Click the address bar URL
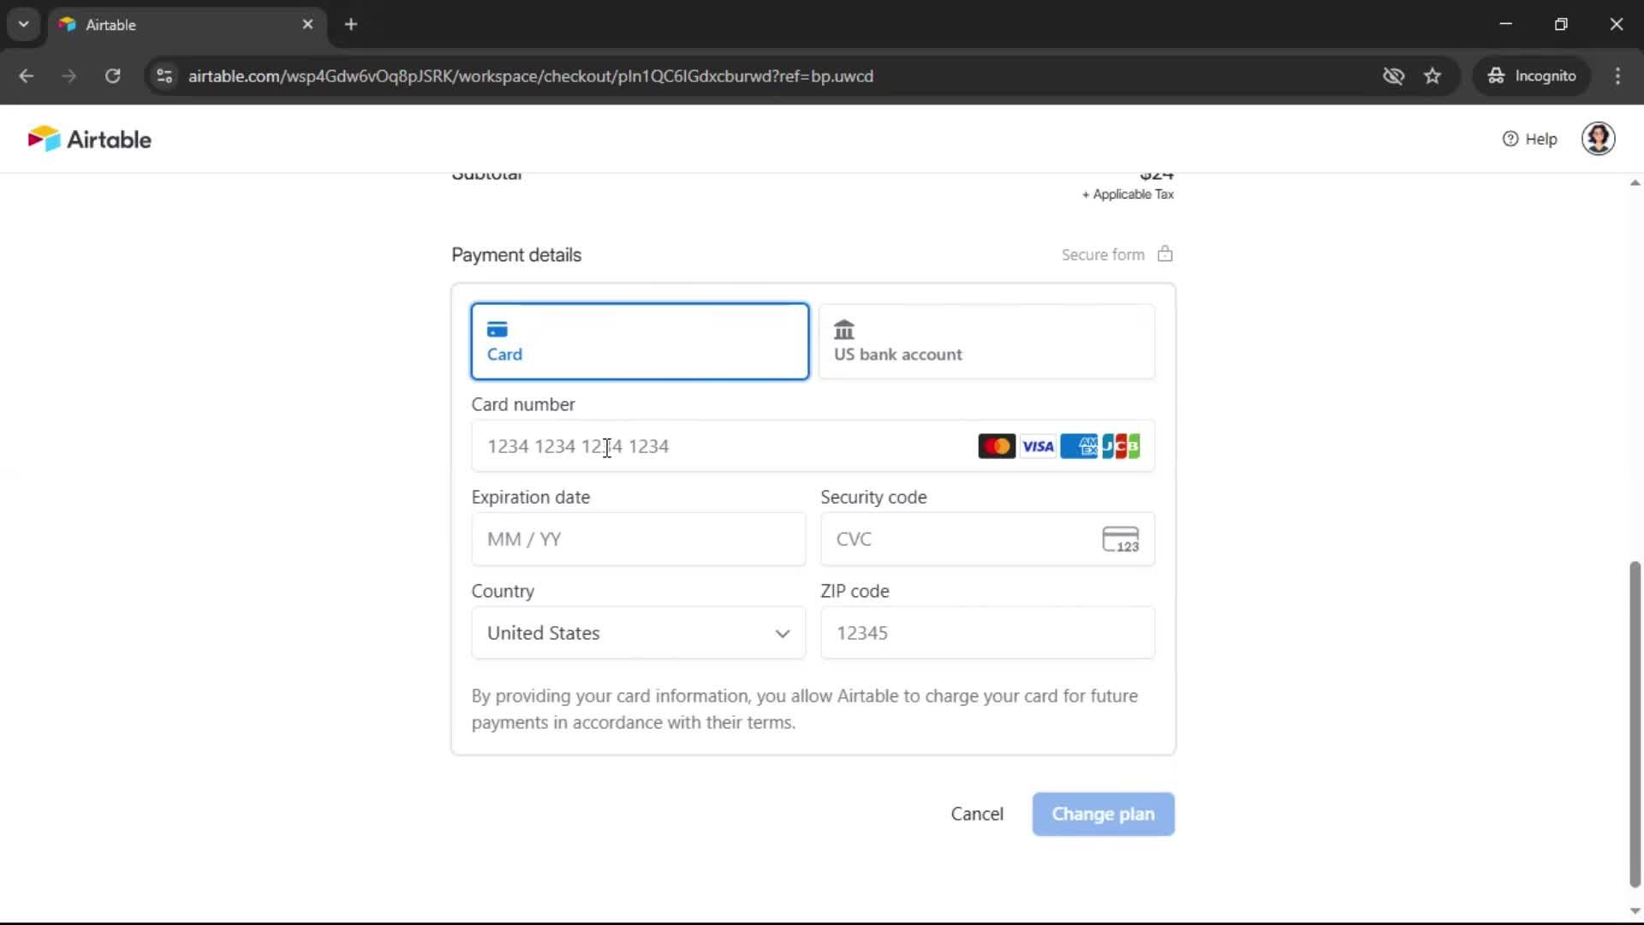 (531, 76)
